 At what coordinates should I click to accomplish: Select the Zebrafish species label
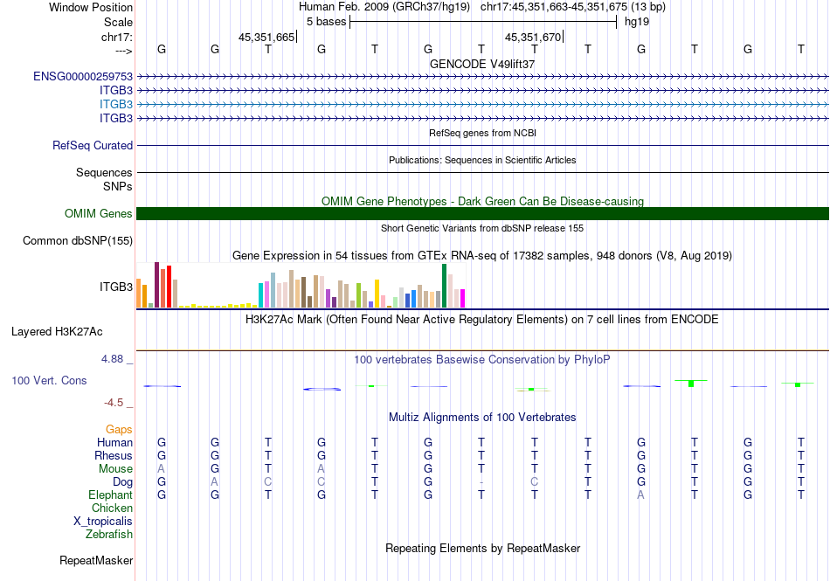pos(109,535)
